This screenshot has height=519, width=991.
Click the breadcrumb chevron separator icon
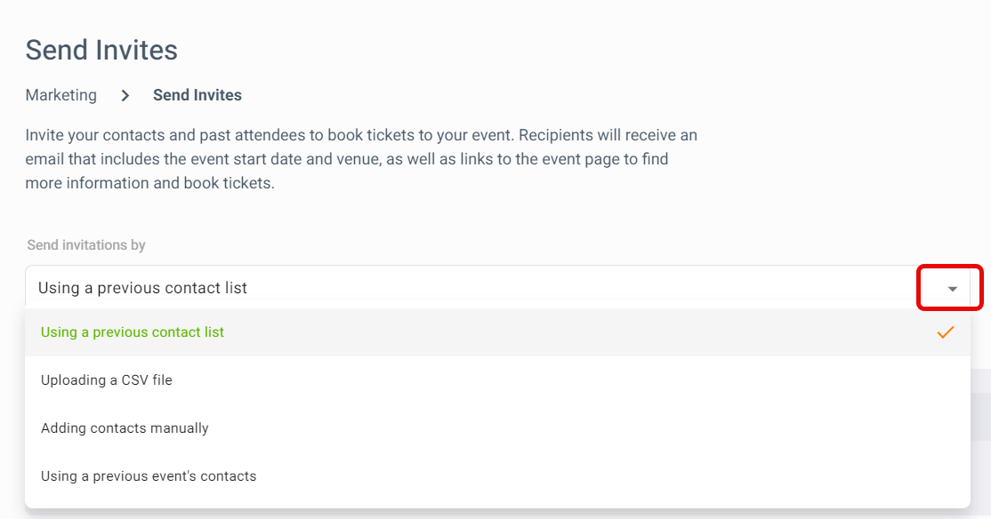pyautogui.click(x=125, y=95)
